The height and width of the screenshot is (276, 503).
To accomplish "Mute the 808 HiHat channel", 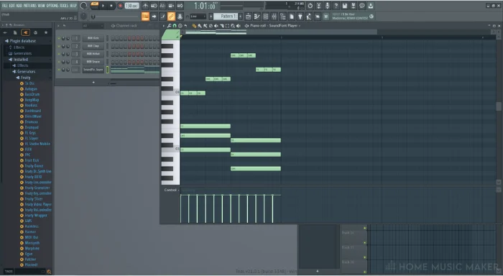I will click(x=59, y=54).
